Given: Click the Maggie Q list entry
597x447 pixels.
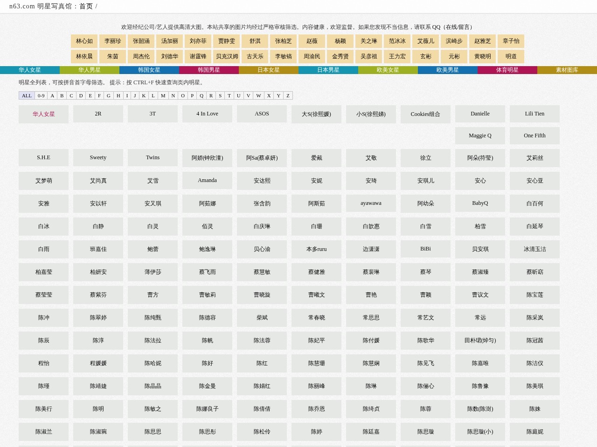Looking at the screenshot, I should pos(480,135).
